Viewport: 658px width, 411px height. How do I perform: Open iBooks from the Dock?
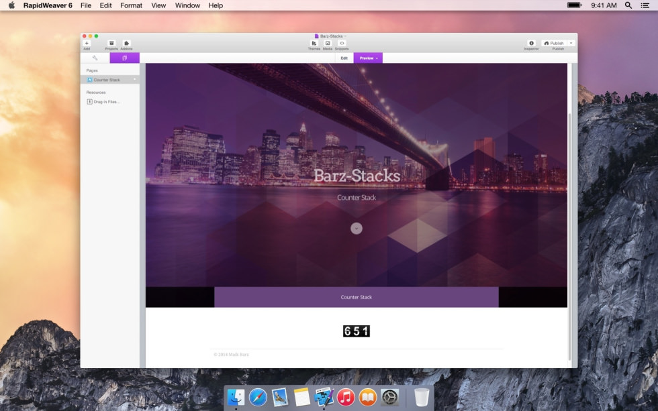click(368, 397)
